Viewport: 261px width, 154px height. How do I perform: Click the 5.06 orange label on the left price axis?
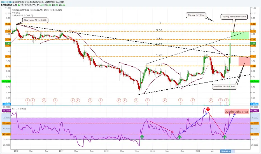click(8, 31)
